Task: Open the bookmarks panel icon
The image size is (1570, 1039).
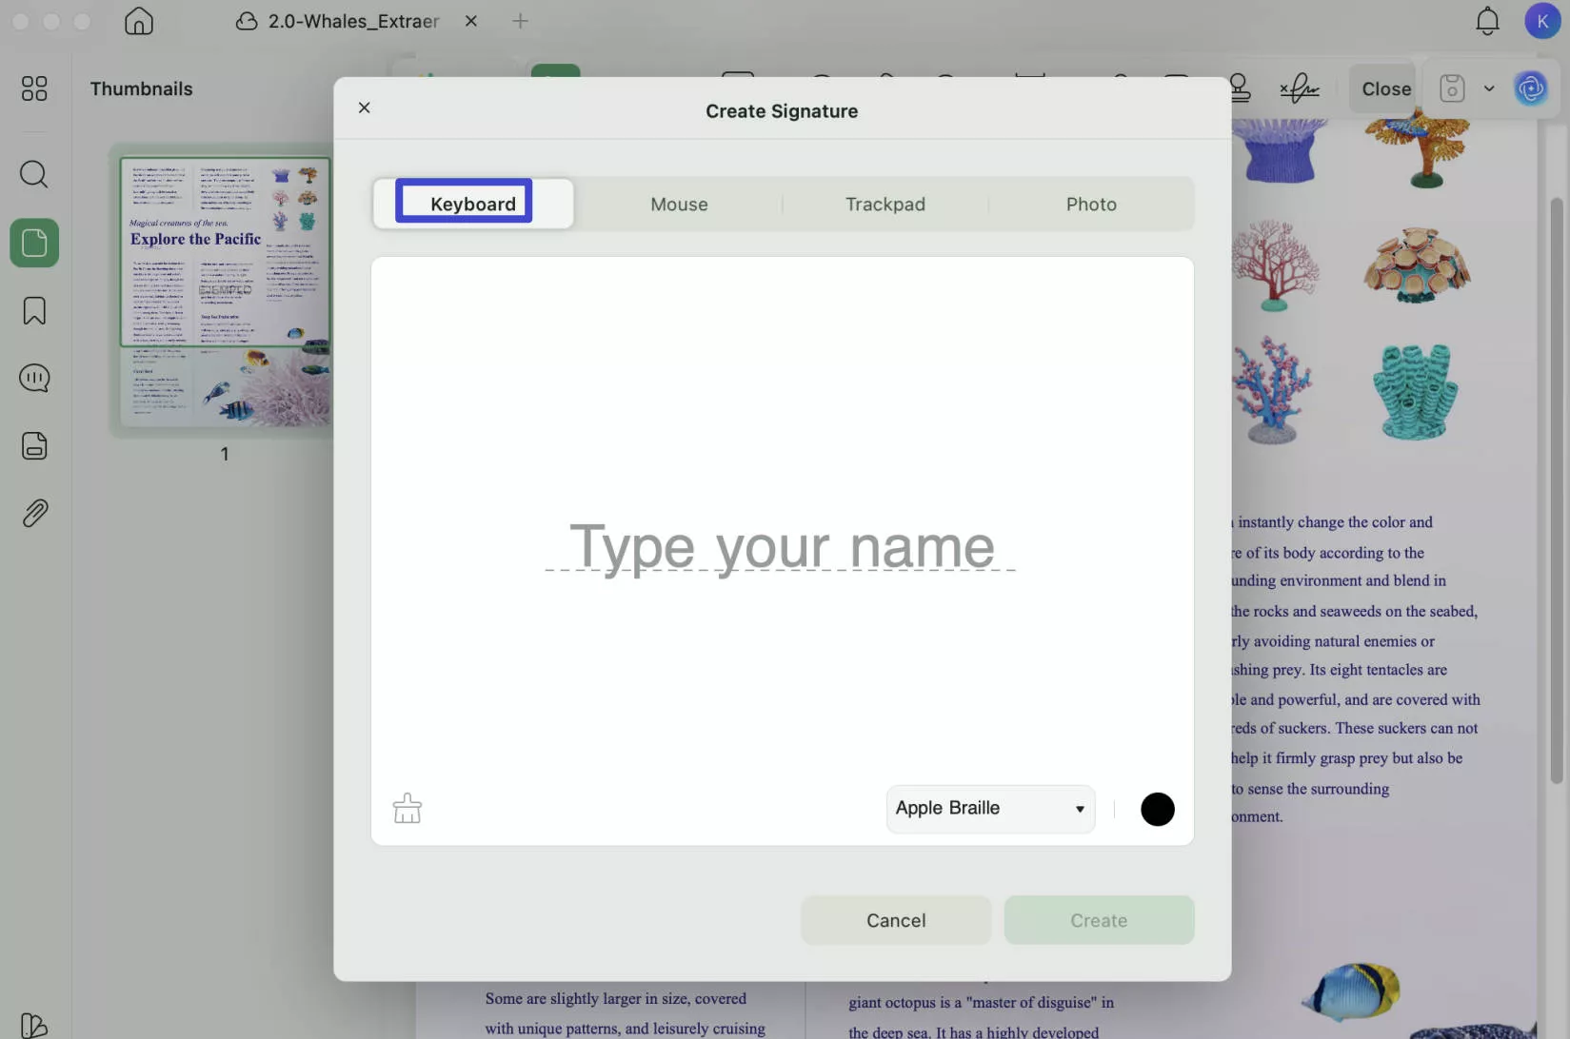Action: pyautogui.click(x=34, y=311)
